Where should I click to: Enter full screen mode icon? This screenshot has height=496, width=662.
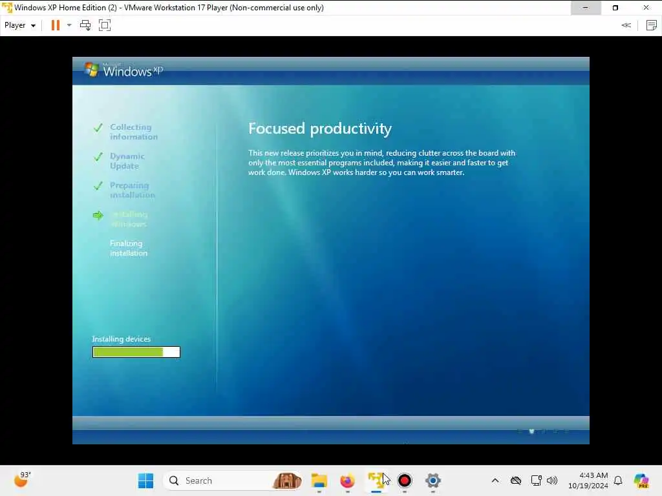tap(105, 25)
